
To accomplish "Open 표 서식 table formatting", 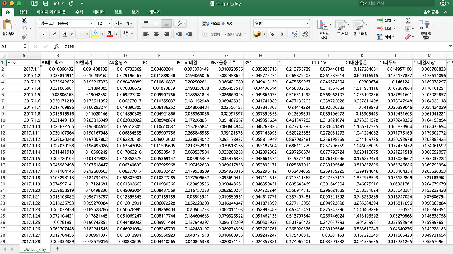I will (x=342, y=28).
